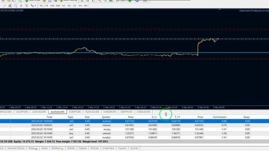269x151 pixels.
Task: Switch chart to M30 timeframe
Action: click(x=58, y=6)
